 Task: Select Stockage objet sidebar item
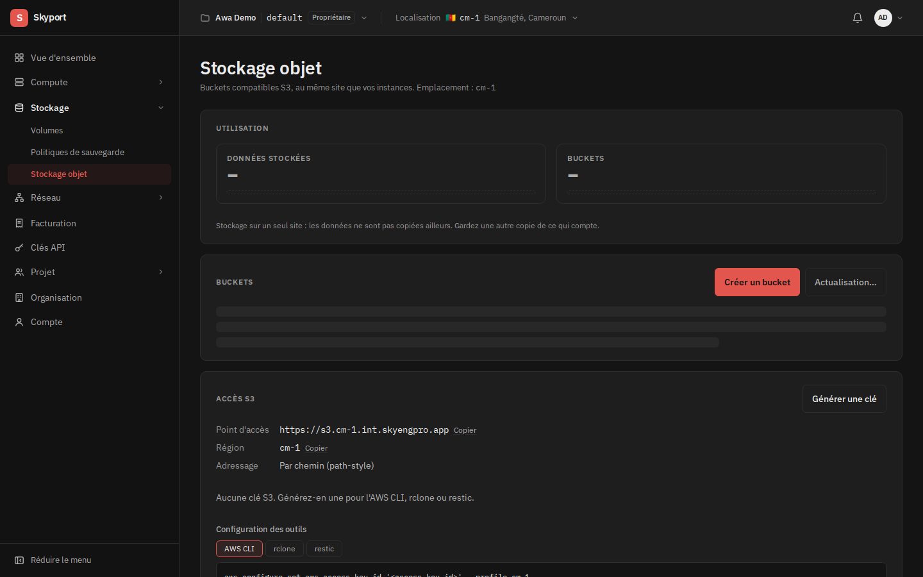pyautogui.click(x=89, y=174)
